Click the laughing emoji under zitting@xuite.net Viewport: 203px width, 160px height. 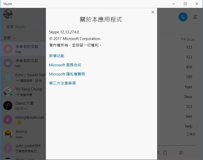click(19, 123)
